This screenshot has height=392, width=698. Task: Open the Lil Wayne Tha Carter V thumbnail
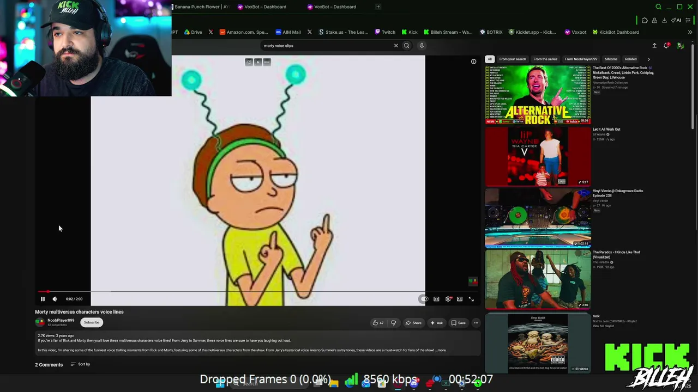[538, 156]
